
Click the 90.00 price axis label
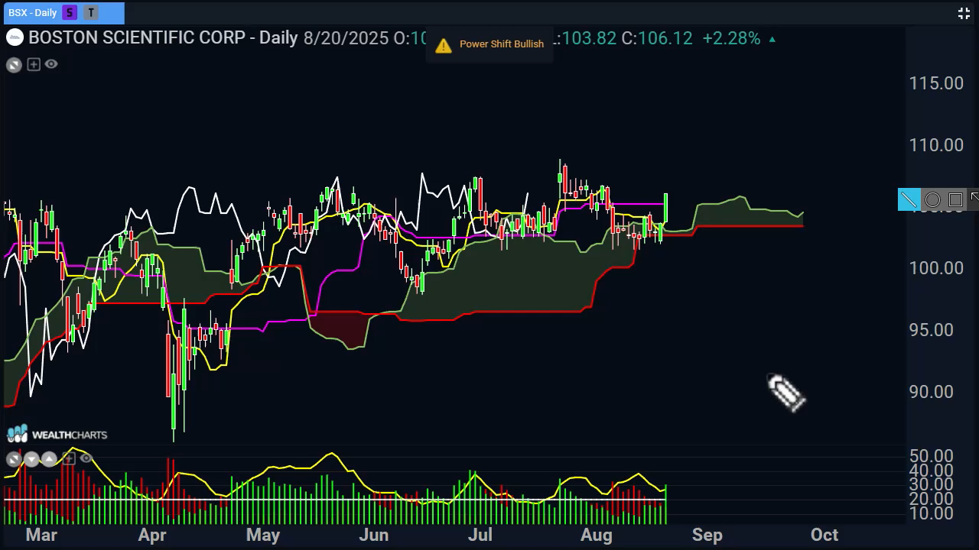[932, 392]
